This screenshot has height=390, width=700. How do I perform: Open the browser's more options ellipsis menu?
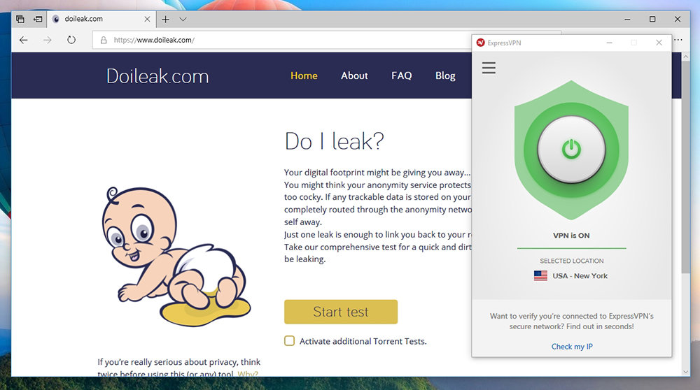pyautogui.click(x=678, y=40)
